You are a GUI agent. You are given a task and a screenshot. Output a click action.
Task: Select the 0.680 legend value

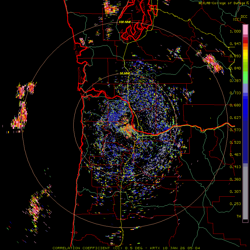(x=235, y=105)
